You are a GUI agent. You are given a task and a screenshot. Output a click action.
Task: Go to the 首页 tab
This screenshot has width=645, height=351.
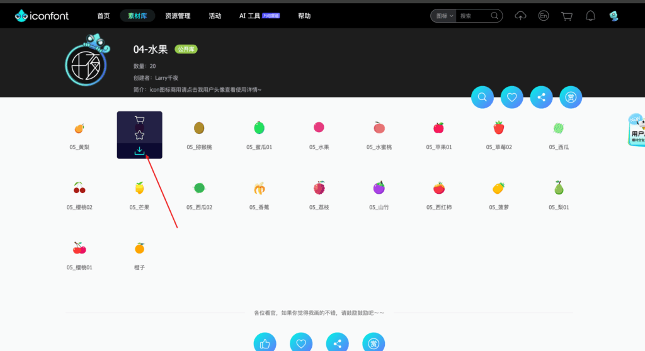tap(103, 16)
